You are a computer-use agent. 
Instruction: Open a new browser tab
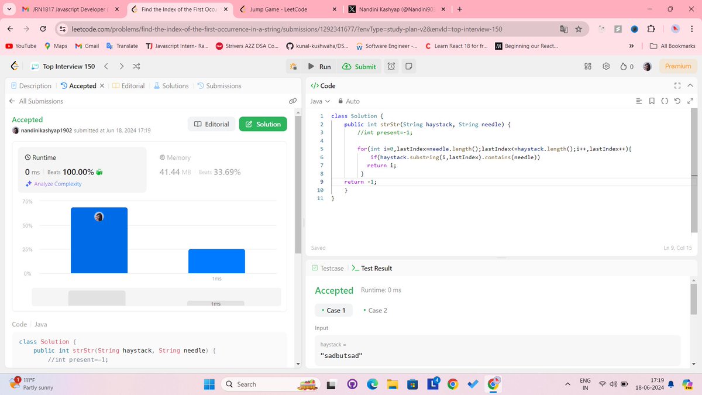pos(460,9)
